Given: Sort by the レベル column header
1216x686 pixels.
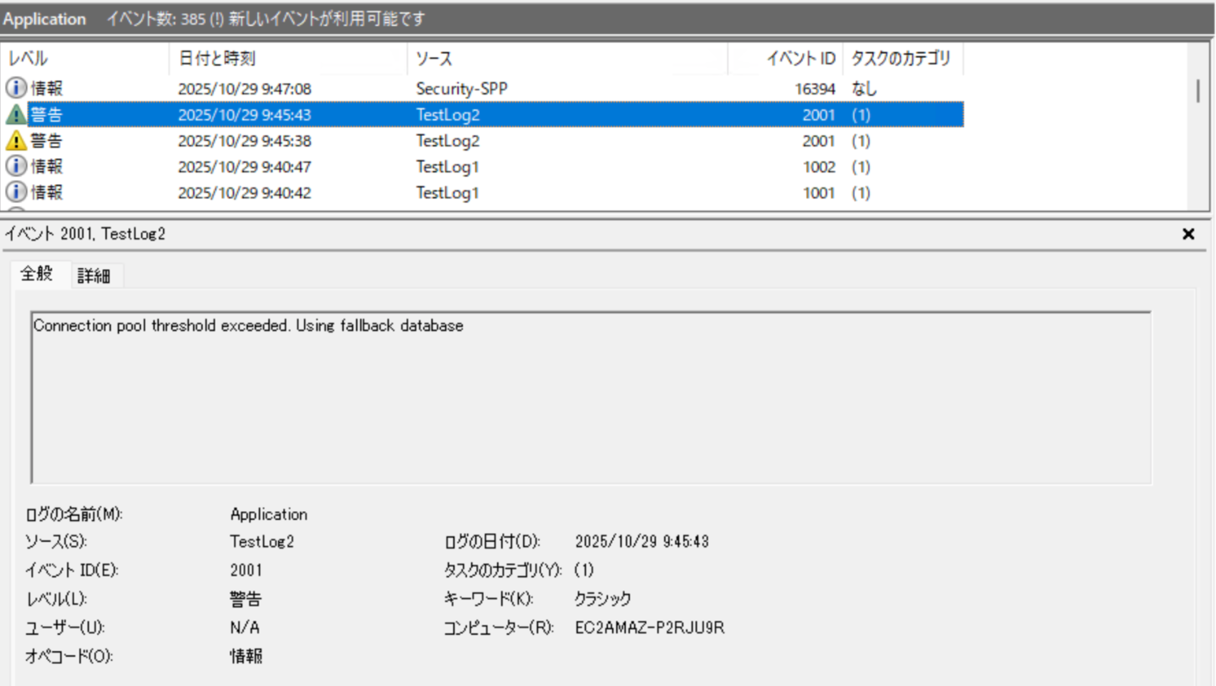Looking at the screenshot, I should [x=28, y=58].
